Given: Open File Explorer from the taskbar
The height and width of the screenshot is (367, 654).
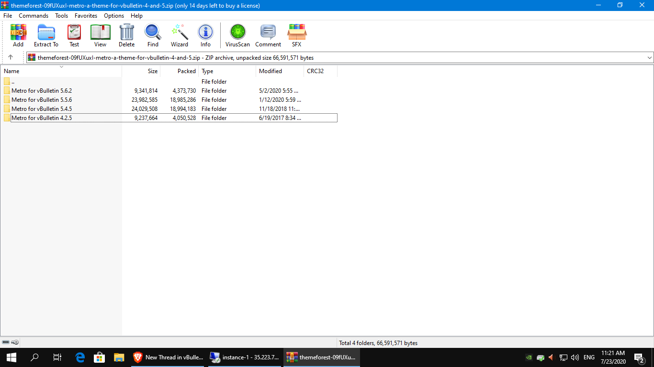Looking at the screenshot, I should click(119, 357).
